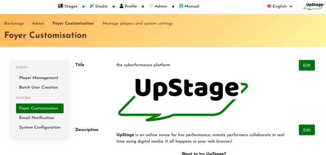Open Batch User Creation in sidebar
The height and width of the screenshot is (155, 326).
click(40, 87)
